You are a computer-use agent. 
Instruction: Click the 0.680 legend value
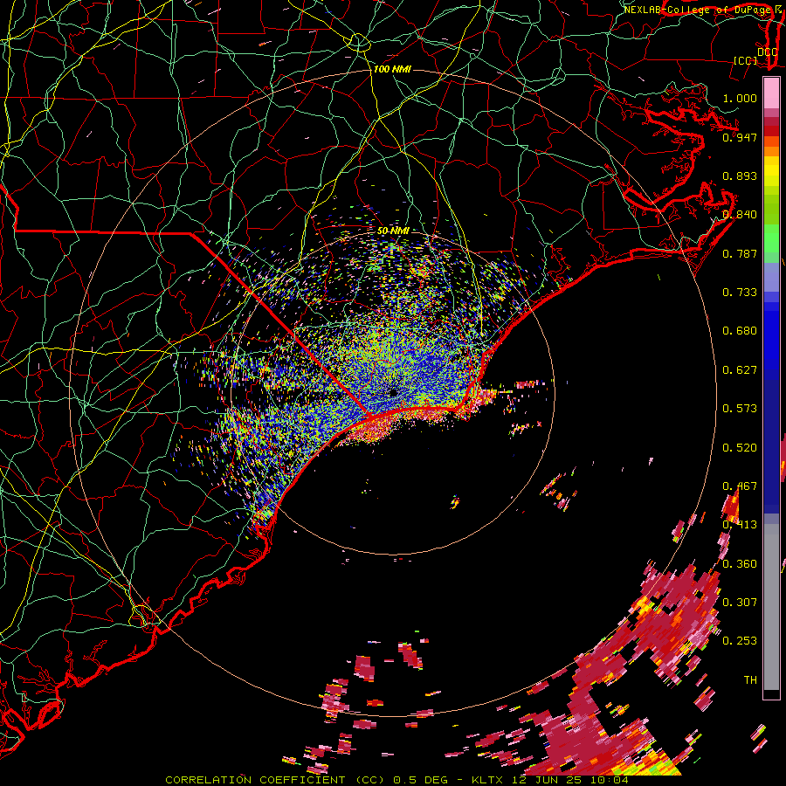coord(740,331)
